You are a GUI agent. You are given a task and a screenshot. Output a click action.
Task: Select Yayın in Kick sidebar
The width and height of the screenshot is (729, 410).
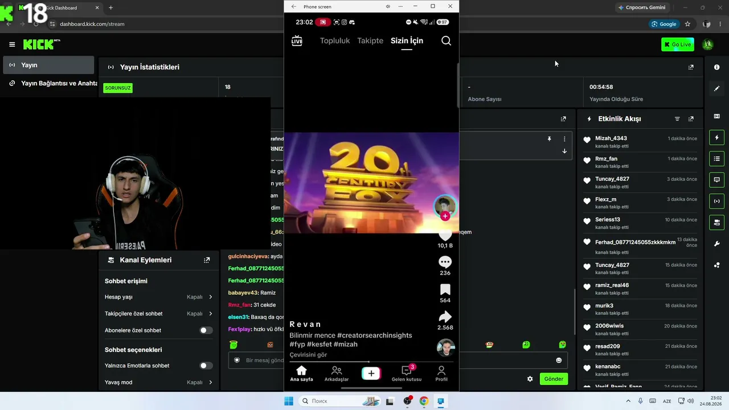(48, 65)
